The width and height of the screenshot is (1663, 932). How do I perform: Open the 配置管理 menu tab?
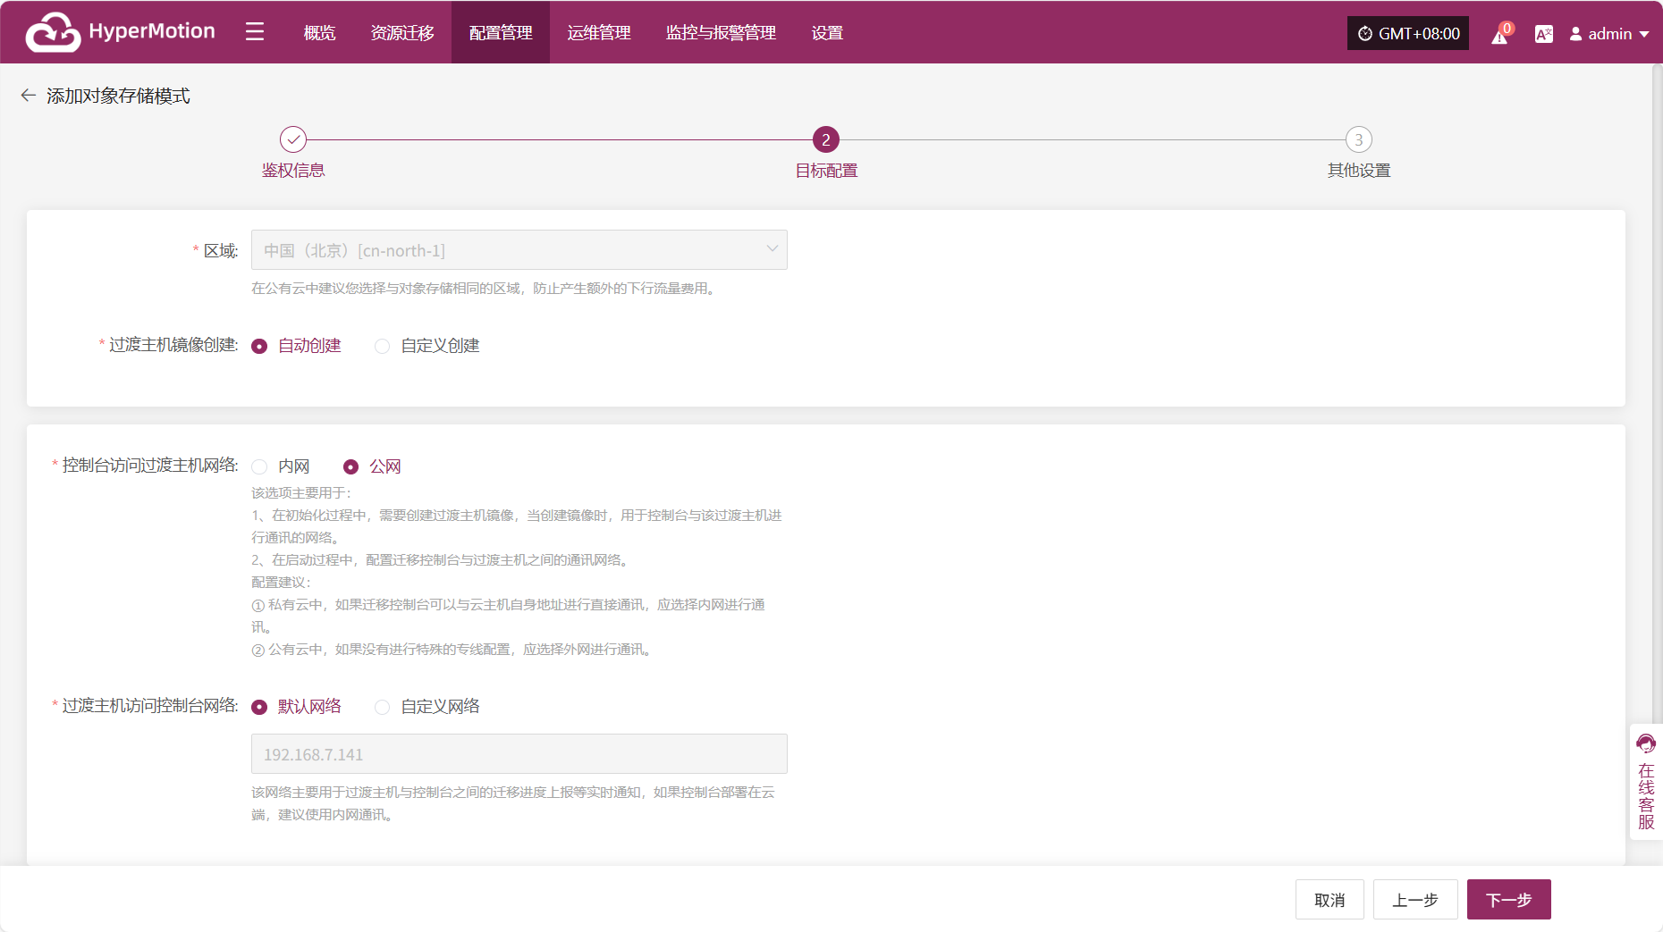(501, 33)
